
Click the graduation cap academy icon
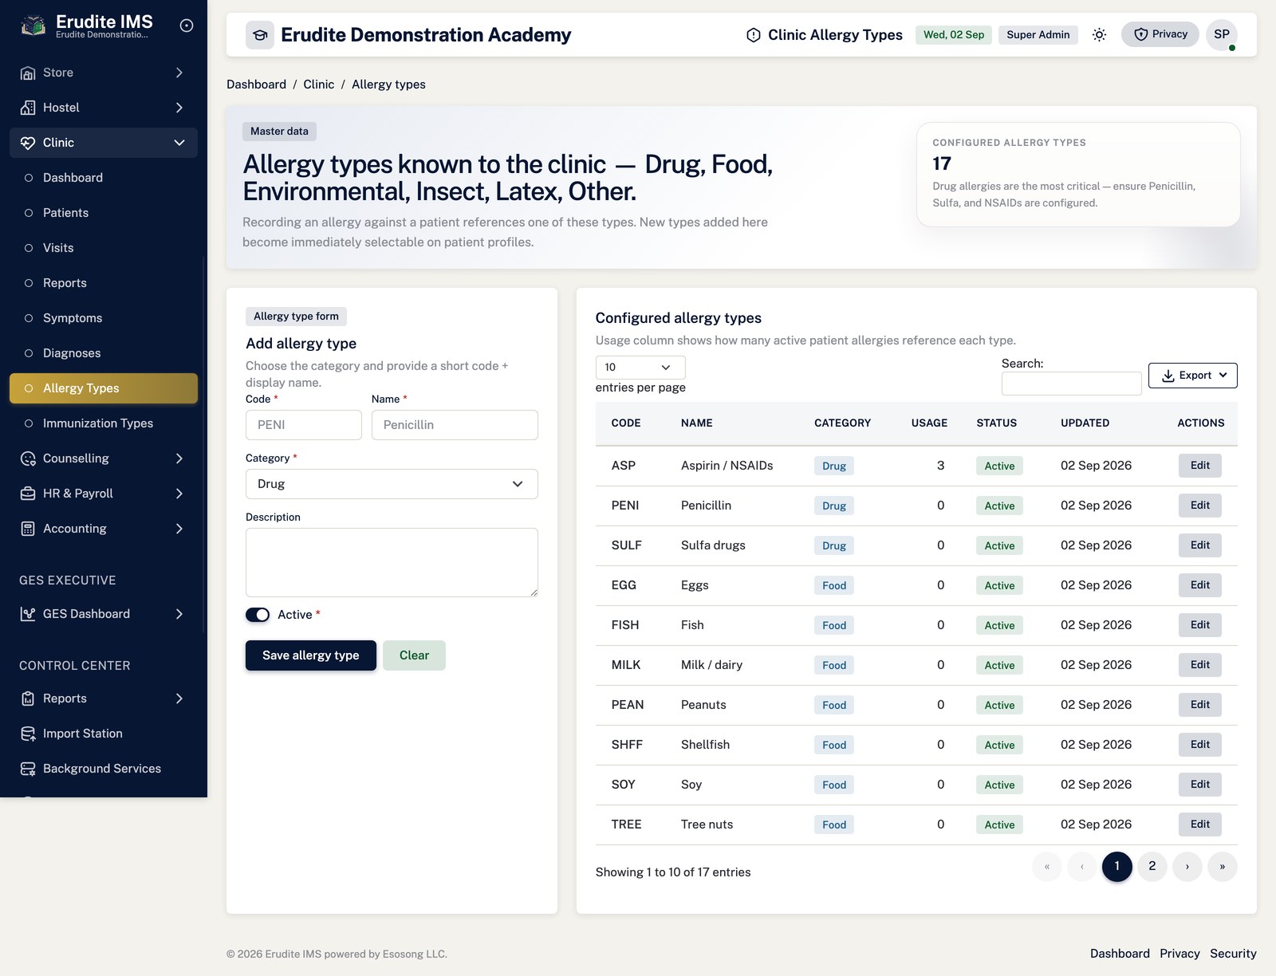pos(260,35)
